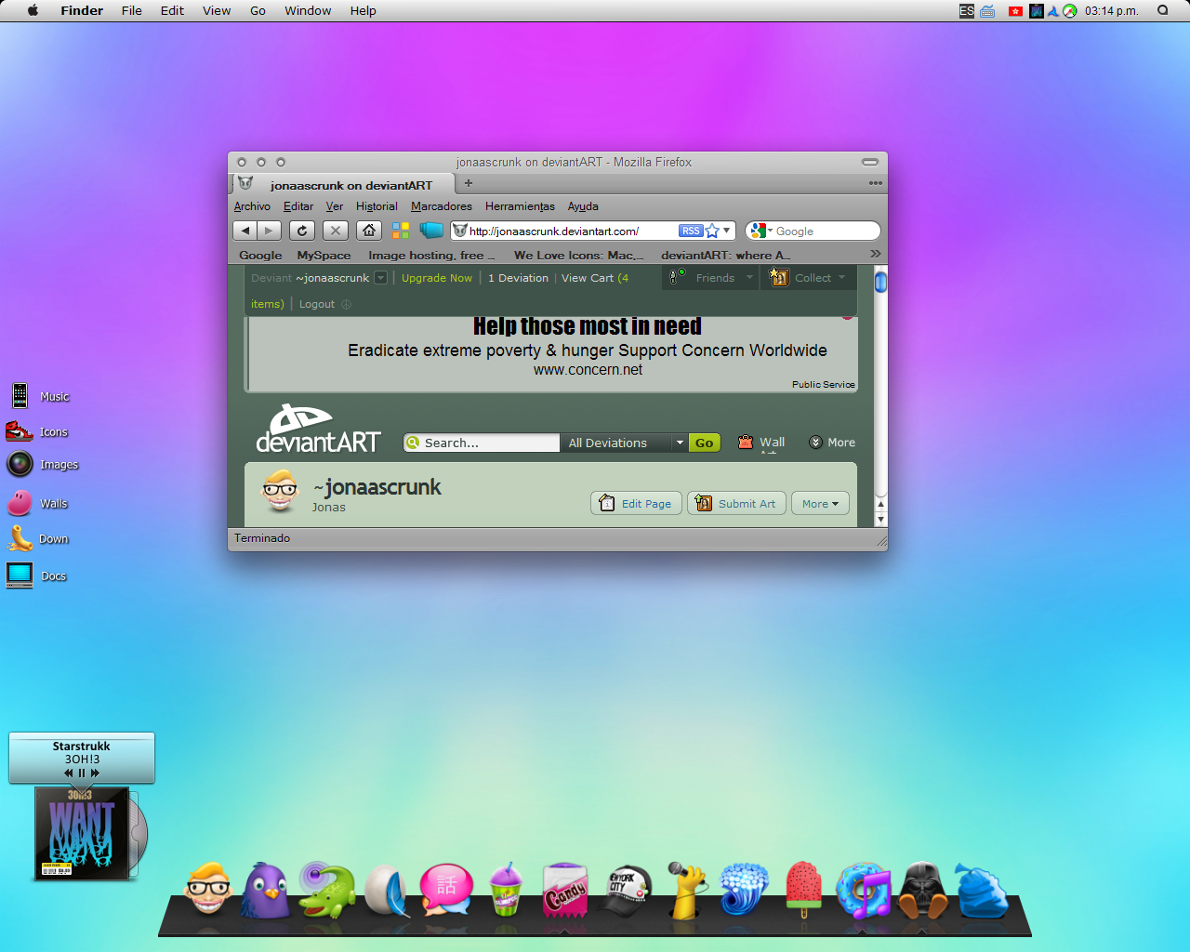This screenshot has width=1190, height=952.
Task: Open the Google search engine selector
Action: [760, 231]
